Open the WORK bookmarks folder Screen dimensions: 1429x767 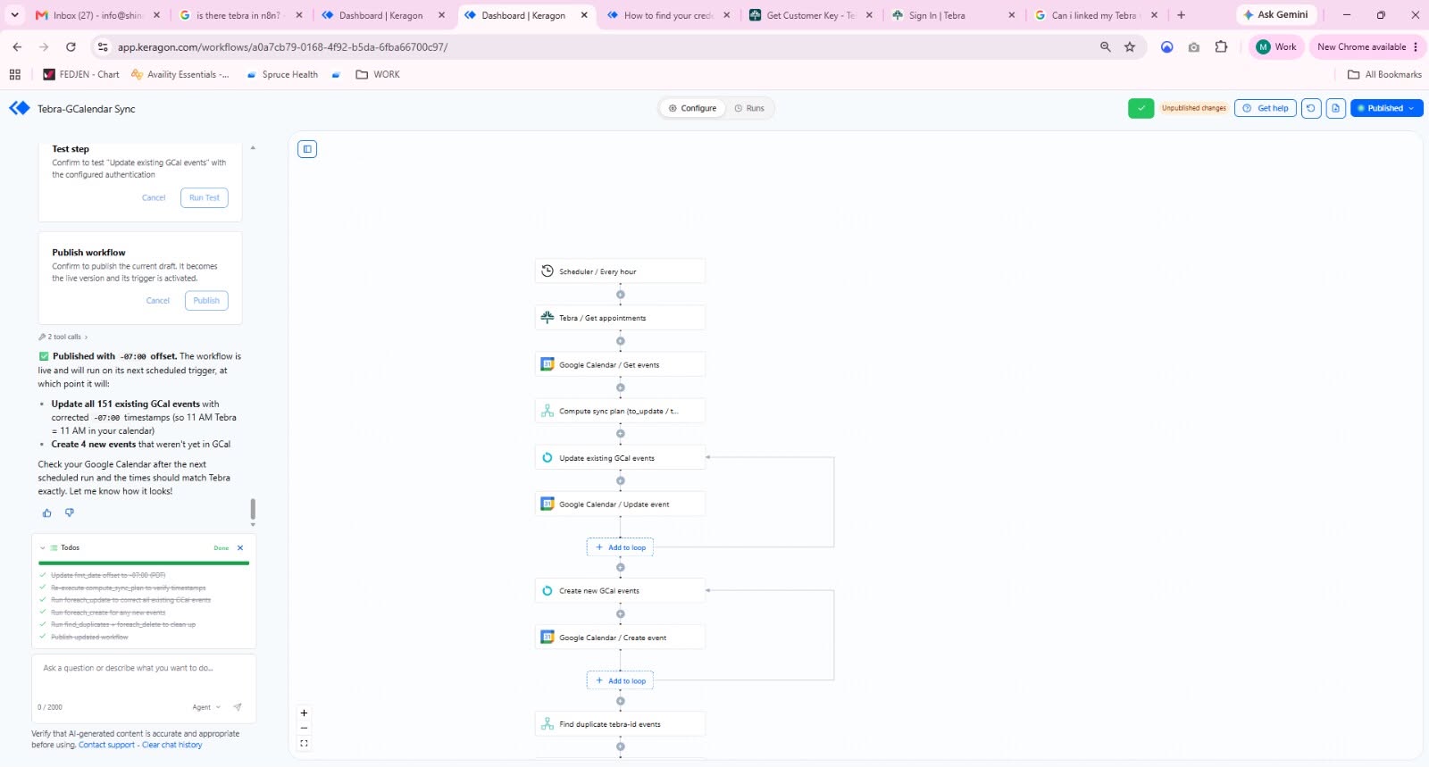[x=378, y=74]
